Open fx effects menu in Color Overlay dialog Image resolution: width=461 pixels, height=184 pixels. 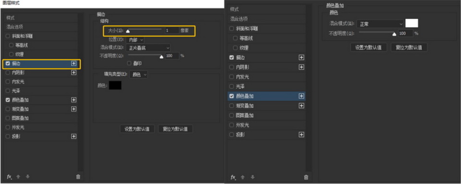233,177
